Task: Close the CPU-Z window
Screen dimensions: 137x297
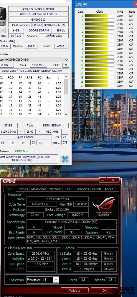Action: click(x=113, y=180)
